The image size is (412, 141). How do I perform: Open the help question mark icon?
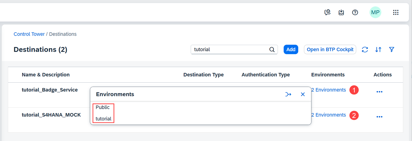(355, 12)
